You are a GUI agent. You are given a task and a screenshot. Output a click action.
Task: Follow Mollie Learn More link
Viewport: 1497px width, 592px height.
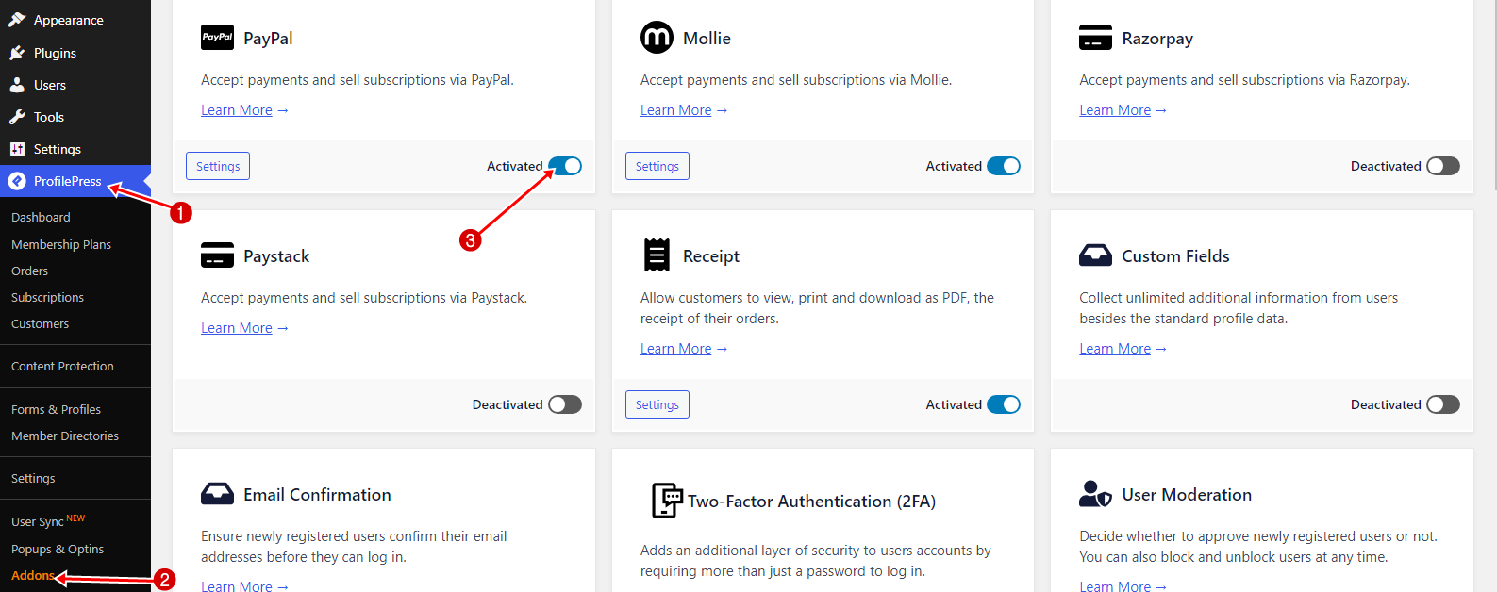click(675, 110)
